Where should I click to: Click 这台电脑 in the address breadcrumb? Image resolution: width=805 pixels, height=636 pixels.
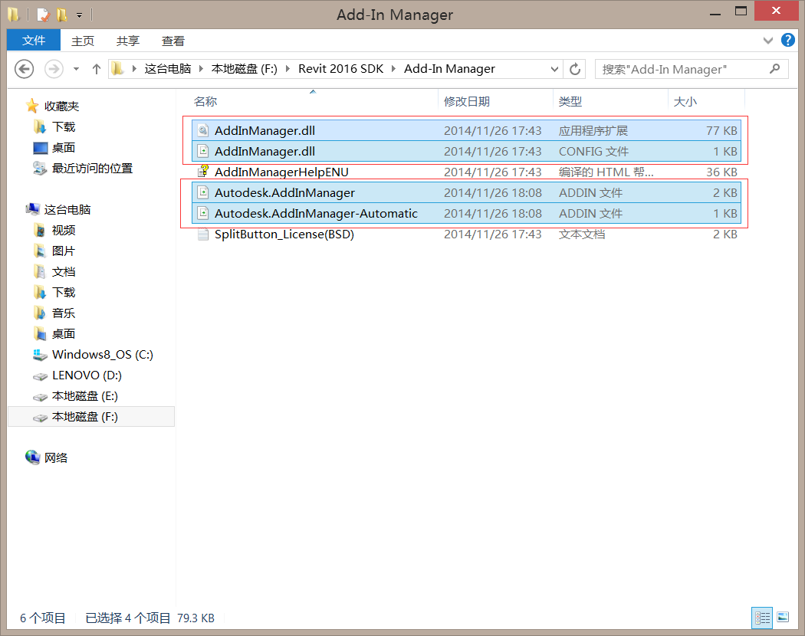168,69
